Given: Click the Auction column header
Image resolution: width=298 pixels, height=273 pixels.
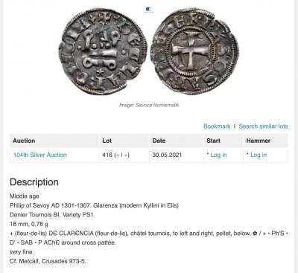Looking at the screenshot, I should pyautogui.click(x=24, y=141).
